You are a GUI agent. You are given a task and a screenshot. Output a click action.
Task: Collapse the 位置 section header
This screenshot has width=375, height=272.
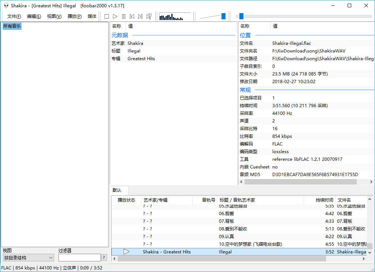(245, 35)
